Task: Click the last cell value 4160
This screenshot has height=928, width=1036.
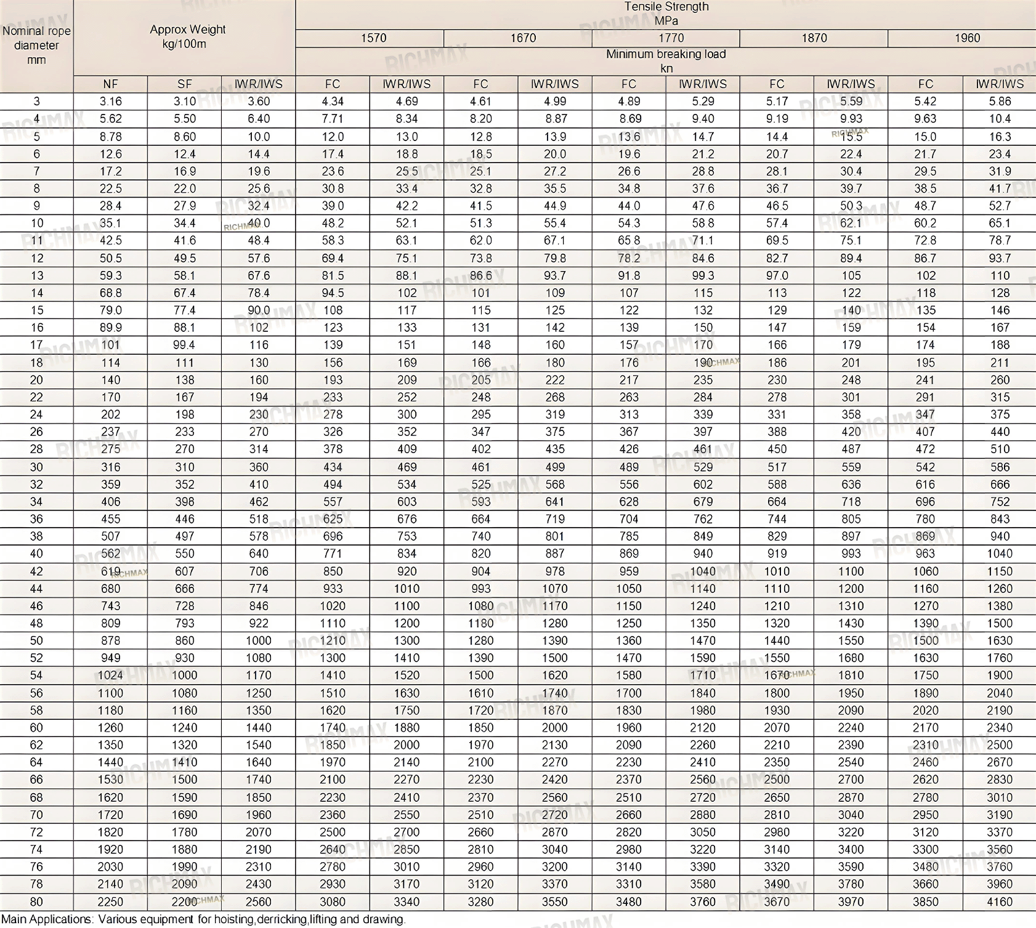Action: (x=999, y=902)
